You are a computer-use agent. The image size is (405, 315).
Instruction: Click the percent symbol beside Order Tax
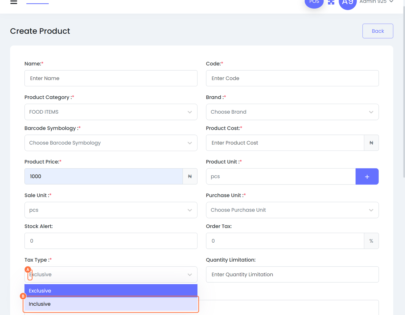(x=371, y=241)
